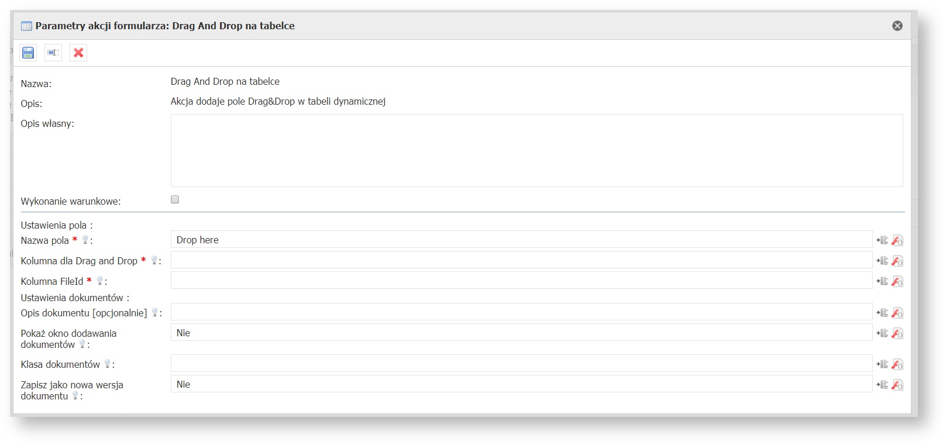Click the Pokaż okno dodawania dokumentów field
Image resolution: width=946 pixels, height=445 pixels.
click(521, 333)
